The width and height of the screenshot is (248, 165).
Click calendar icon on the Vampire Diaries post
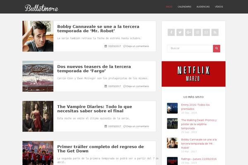[x=106, y=126]
